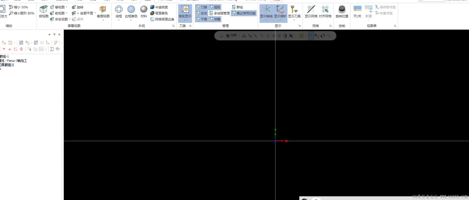This screenshot has height=200, width=469.
Task: Open Section View (截面视图)
Action: (103, 12)
